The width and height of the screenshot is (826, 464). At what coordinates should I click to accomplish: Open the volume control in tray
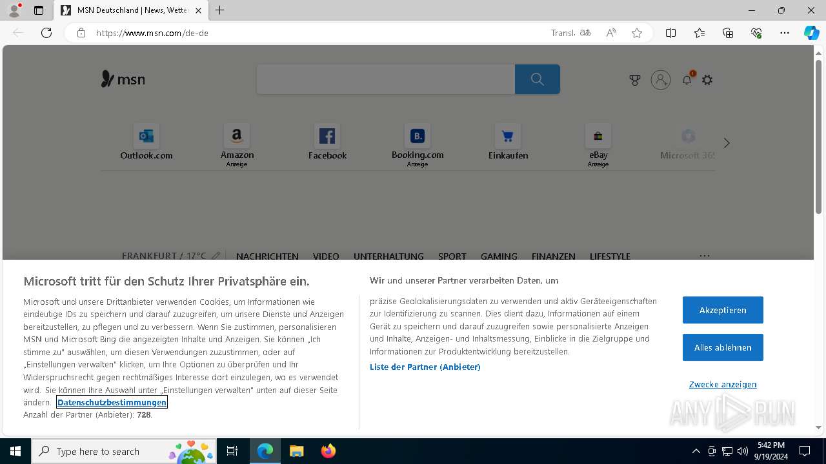pos(743,451)
